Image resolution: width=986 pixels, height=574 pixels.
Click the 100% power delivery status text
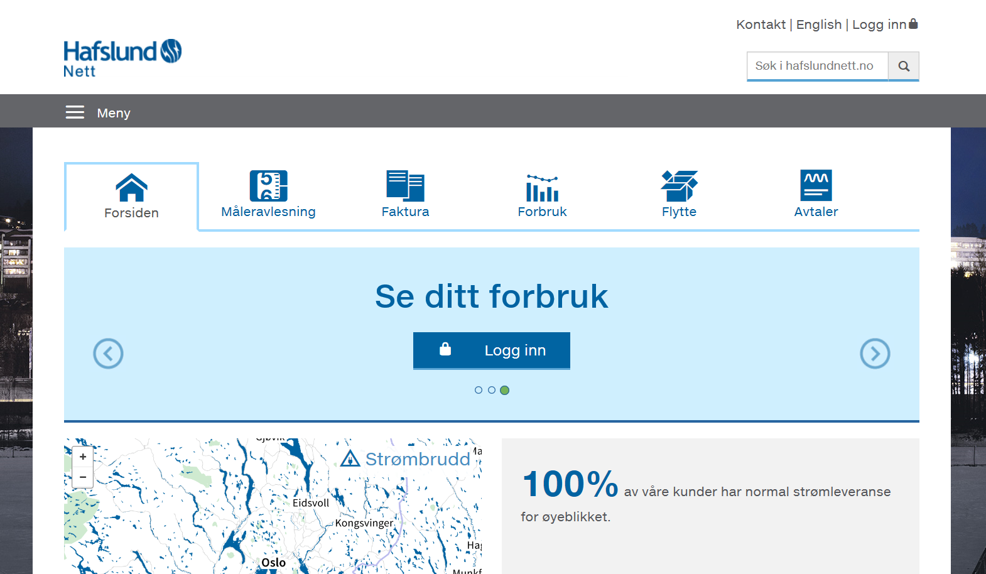tap(706, 496)
